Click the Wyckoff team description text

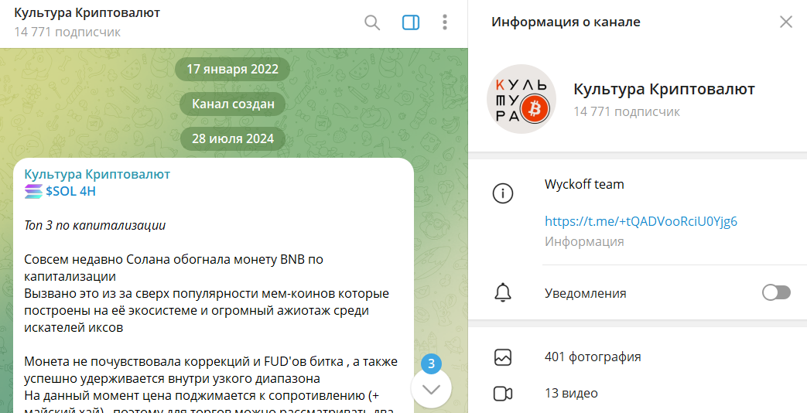point(584,184)
